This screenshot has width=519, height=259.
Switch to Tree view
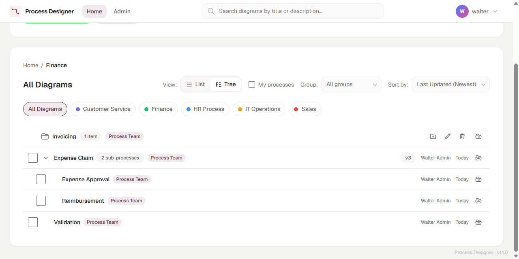coord(225,85)
